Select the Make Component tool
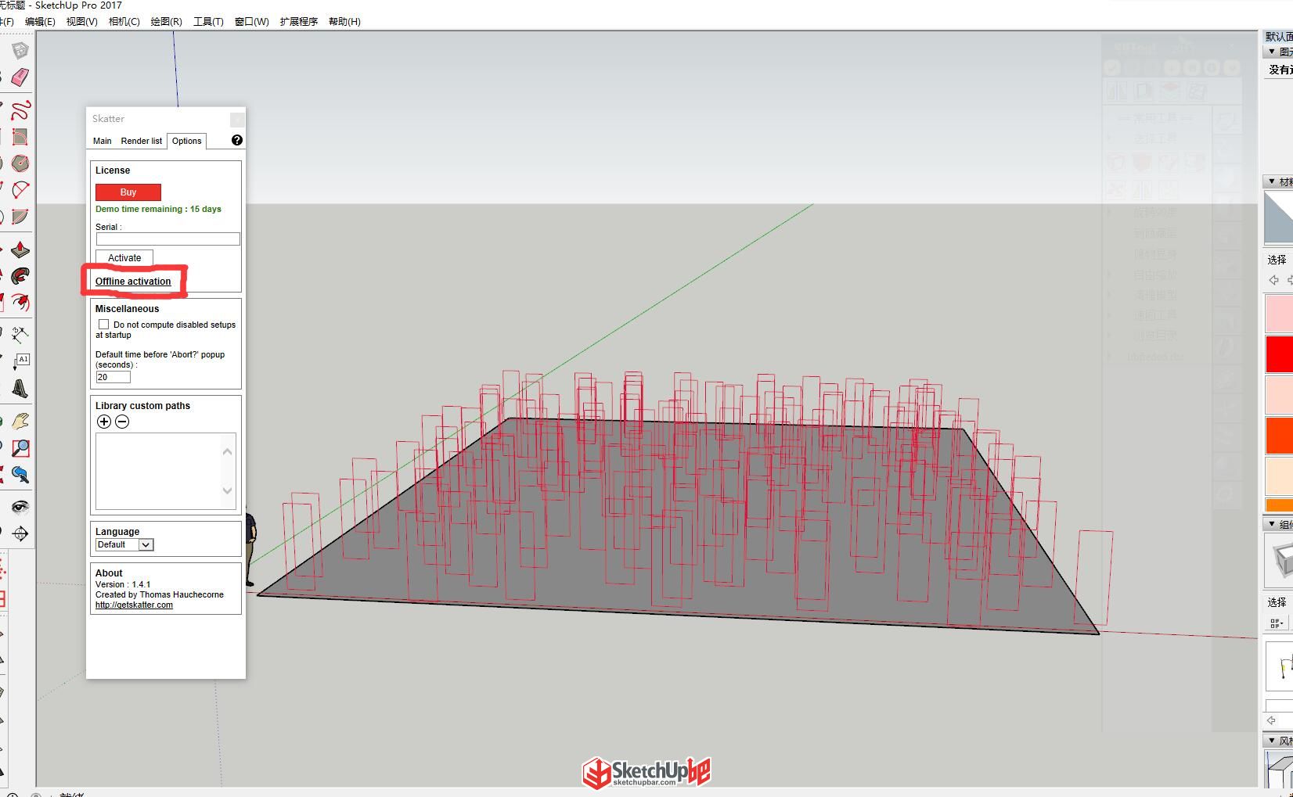The height and width of the screenshot is (797, 1293). point(20,51)
